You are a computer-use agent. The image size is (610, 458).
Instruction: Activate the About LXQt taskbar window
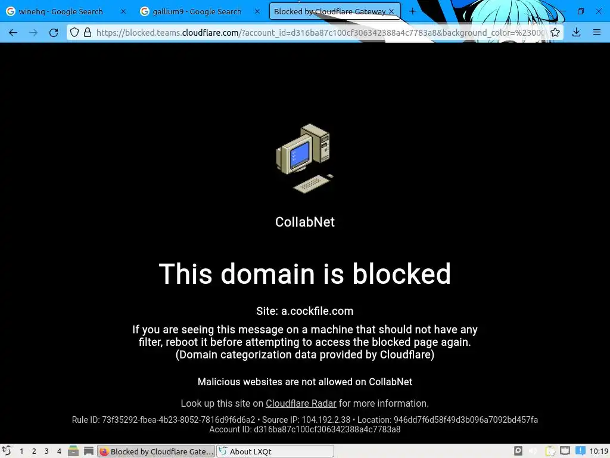pos(275,451)
